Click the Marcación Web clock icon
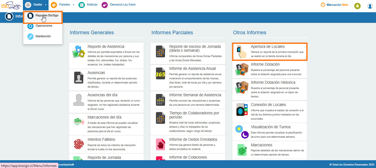Screen dimensions: 376x168 [x=323, y=5]
